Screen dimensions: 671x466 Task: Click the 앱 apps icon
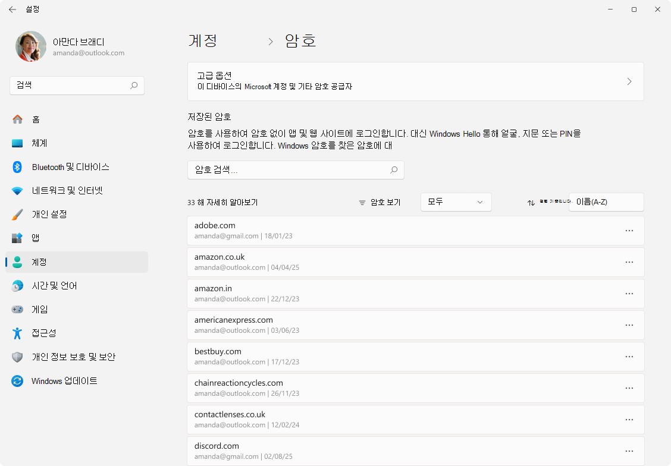[x=17, y=238]
